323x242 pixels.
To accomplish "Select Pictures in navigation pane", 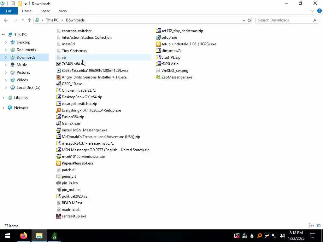I will click(23, 72).
